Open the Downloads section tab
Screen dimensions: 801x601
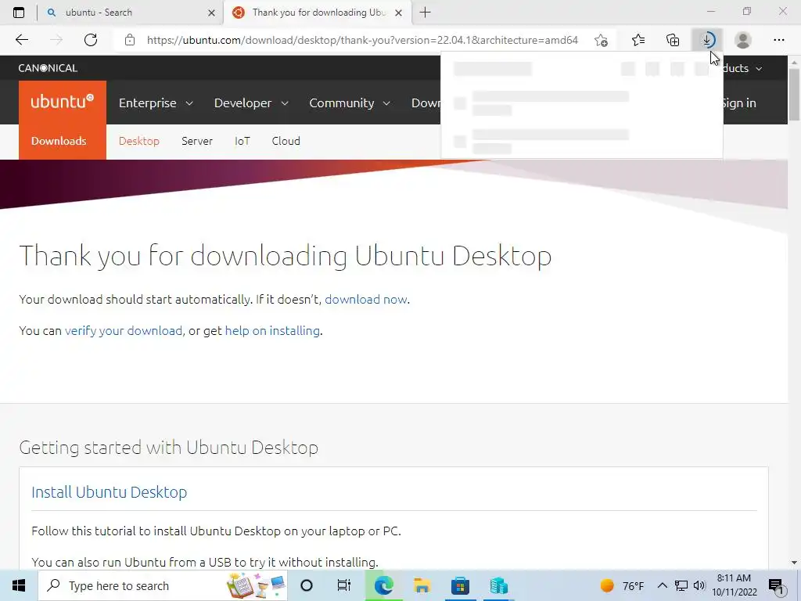coord(59,141)
